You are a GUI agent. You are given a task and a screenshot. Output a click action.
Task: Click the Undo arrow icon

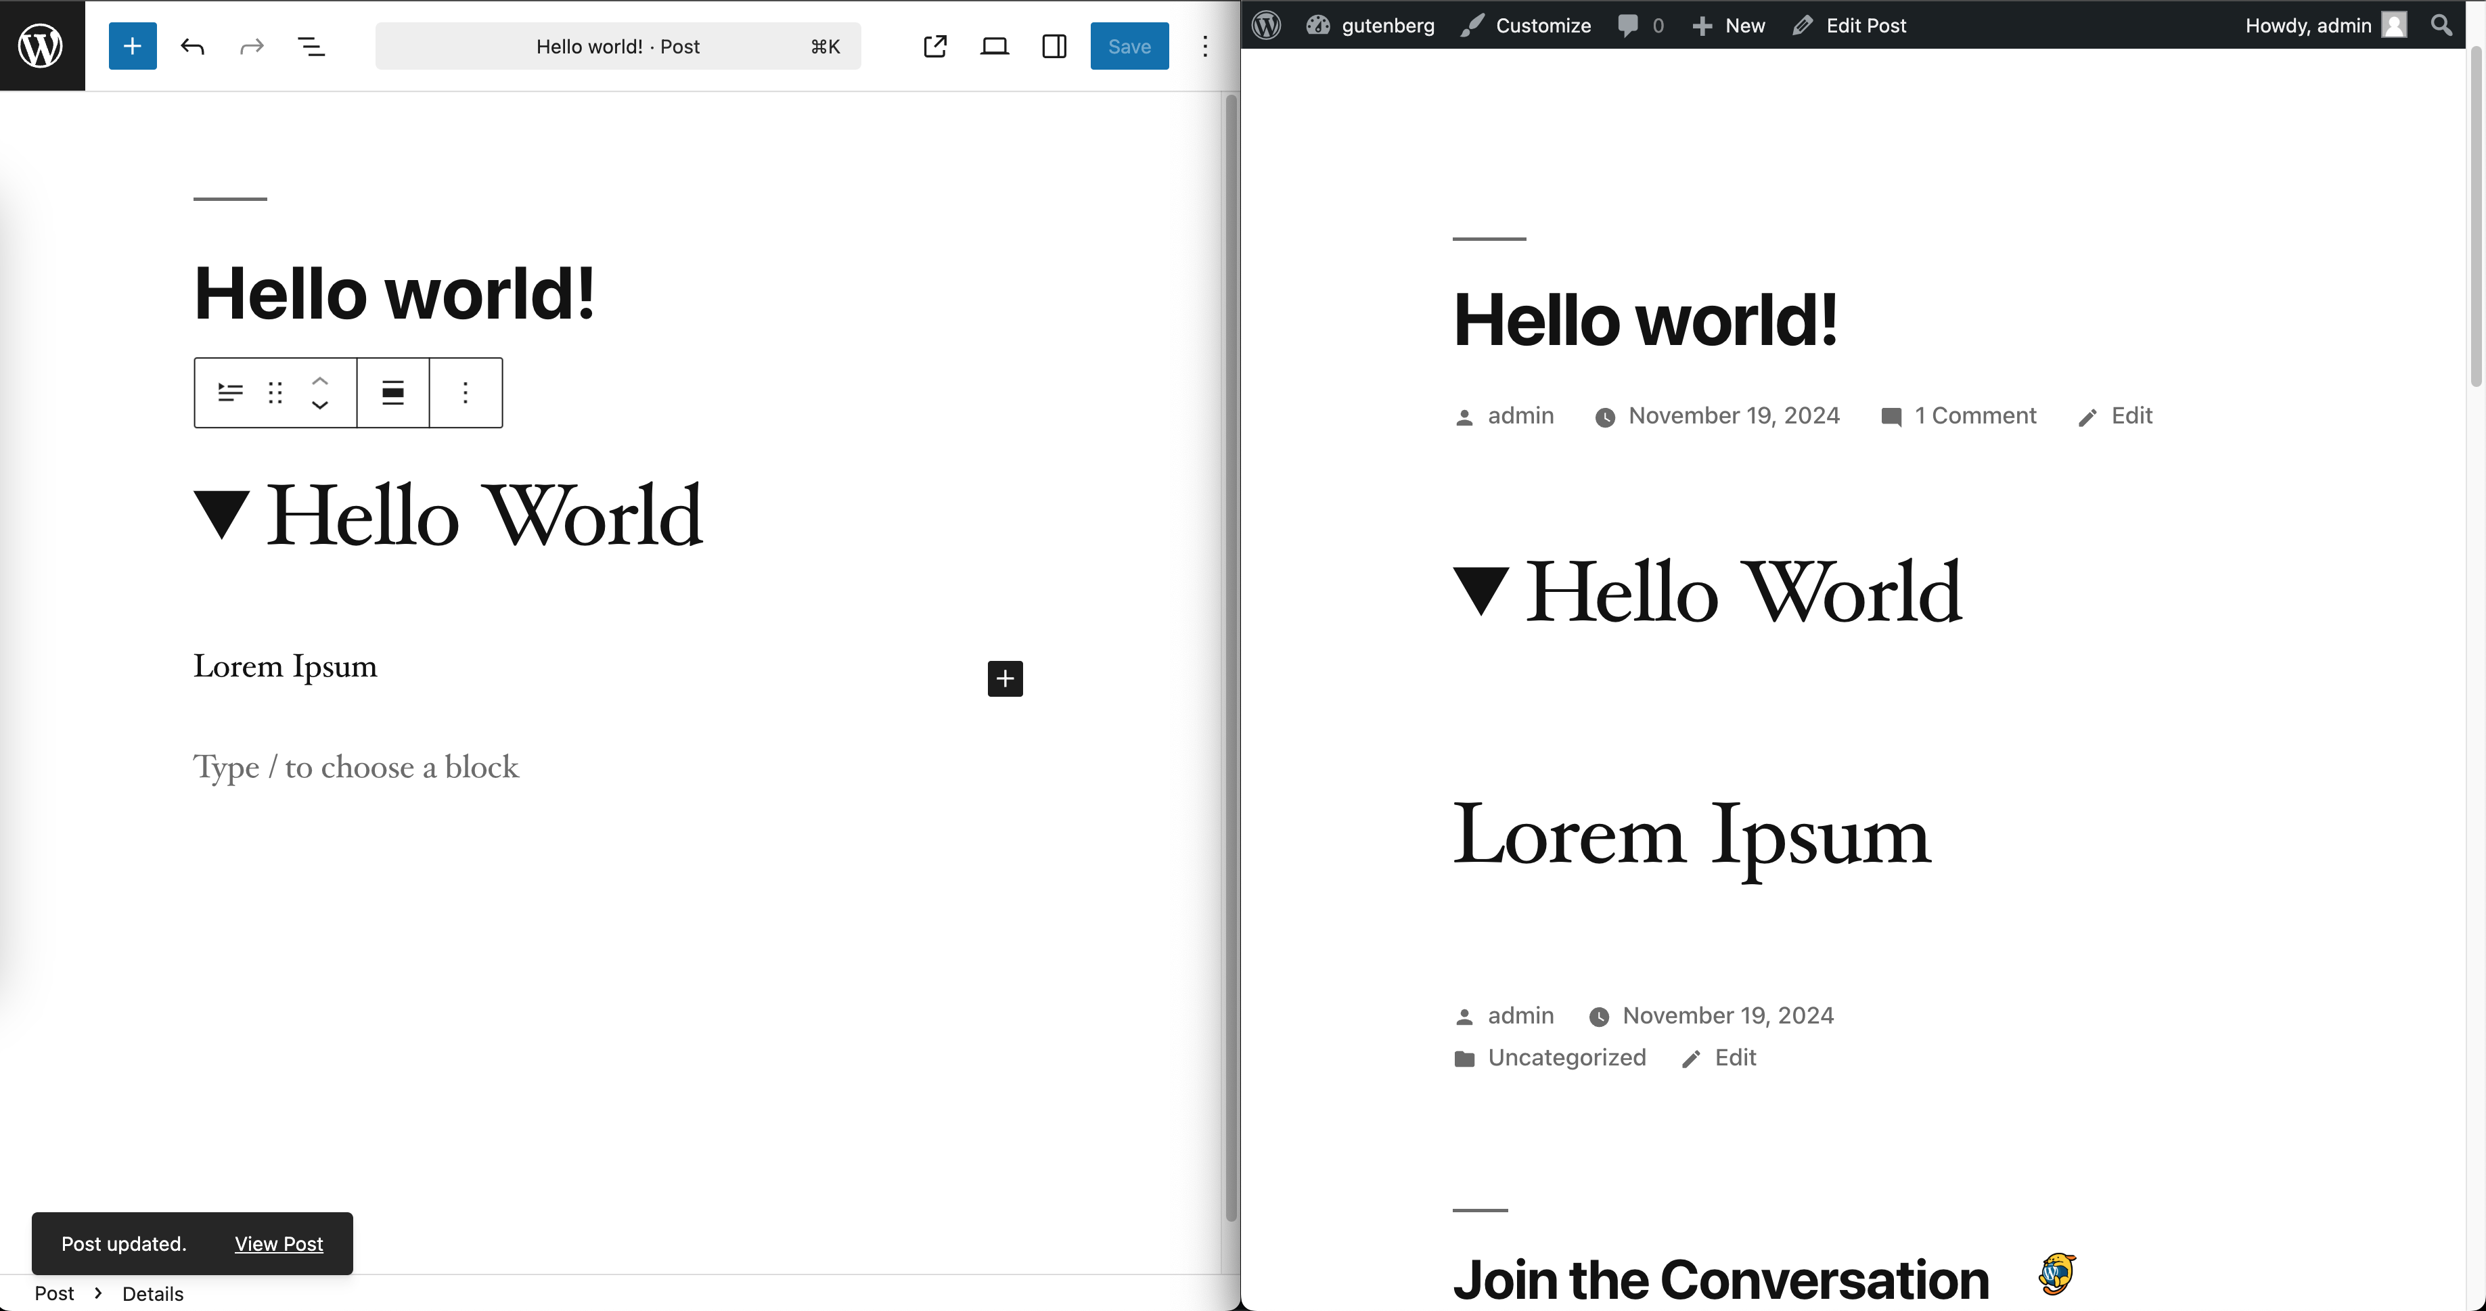tap(192, 46)
